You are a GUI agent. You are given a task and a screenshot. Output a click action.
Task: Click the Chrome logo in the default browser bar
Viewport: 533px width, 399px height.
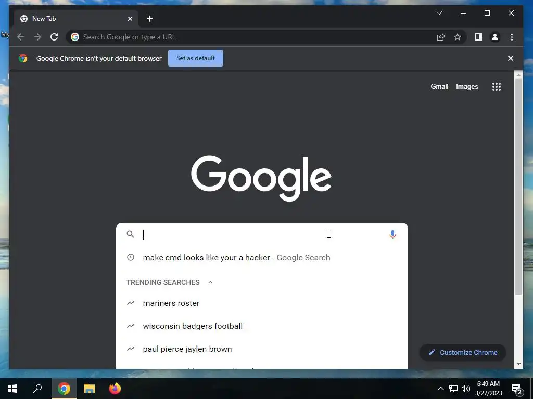pos(23,58)
